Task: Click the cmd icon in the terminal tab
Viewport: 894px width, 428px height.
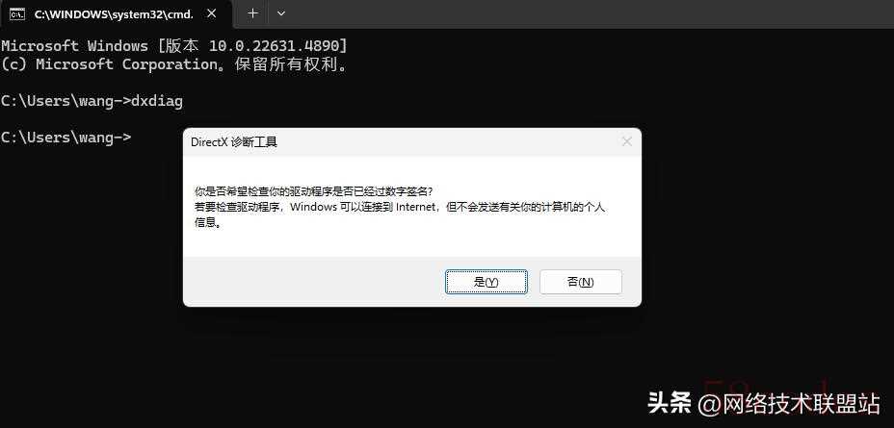Action: (17, 14)
